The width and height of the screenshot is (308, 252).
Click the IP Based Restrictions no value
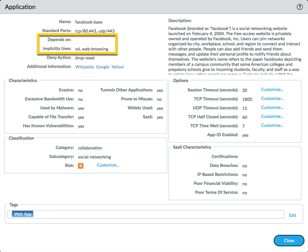pyautogui.click(x=245, y=175)
